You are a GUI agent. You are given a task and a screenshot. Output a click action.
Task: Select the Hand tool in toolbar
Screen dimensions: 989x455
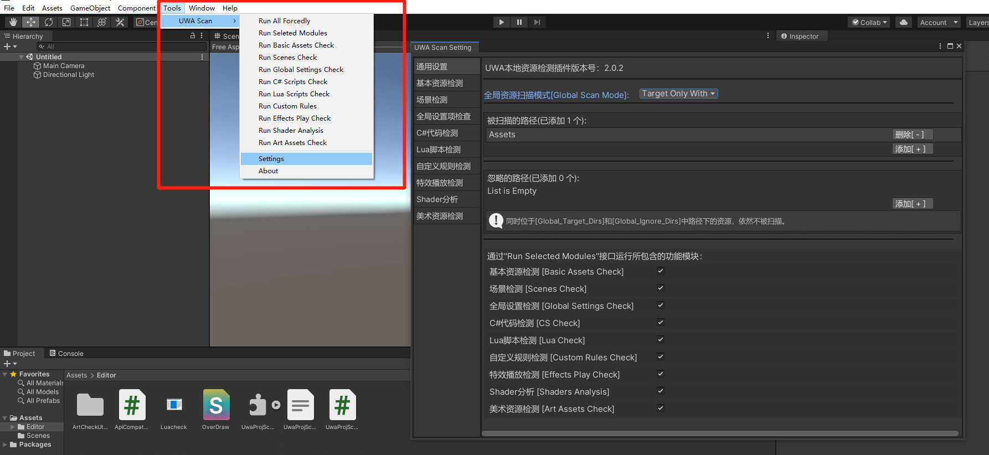13,22
